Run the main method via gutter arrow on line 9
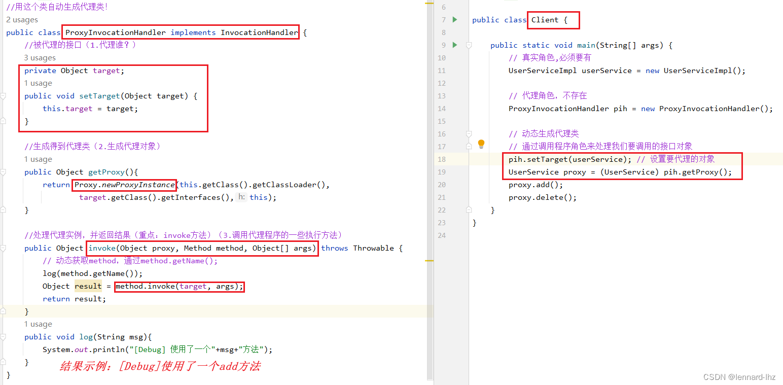The image size is (783, 385). [455, 45]
